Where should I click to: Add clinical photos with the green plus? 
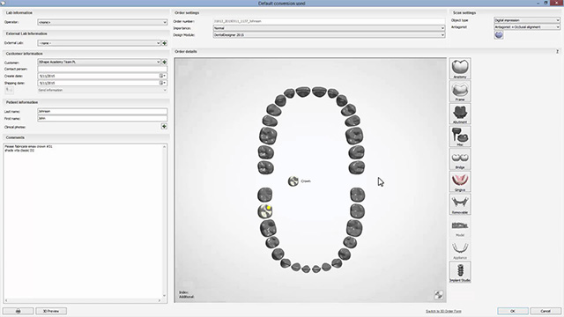click(164, 127)
